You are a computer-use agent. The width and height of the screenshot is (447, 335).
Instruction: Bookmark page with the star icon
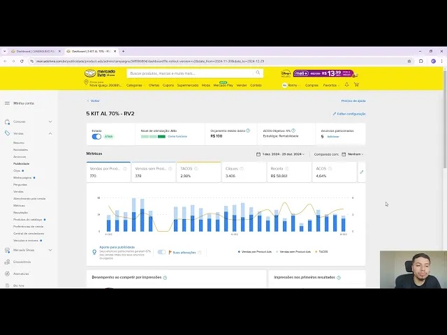tap(409, 61)
